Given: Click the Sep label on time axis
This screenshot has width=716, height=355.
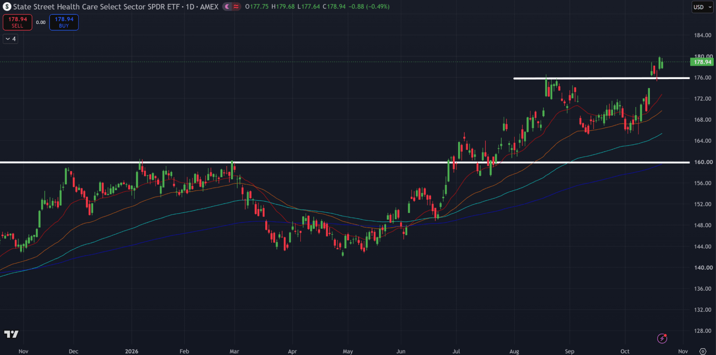Looking at the screenshot, I should (x=570, y=351).
